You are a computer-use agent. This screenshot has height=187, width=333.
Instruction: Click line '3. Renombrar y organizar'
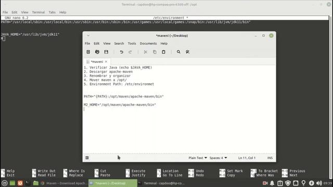[x=107, y=76]
